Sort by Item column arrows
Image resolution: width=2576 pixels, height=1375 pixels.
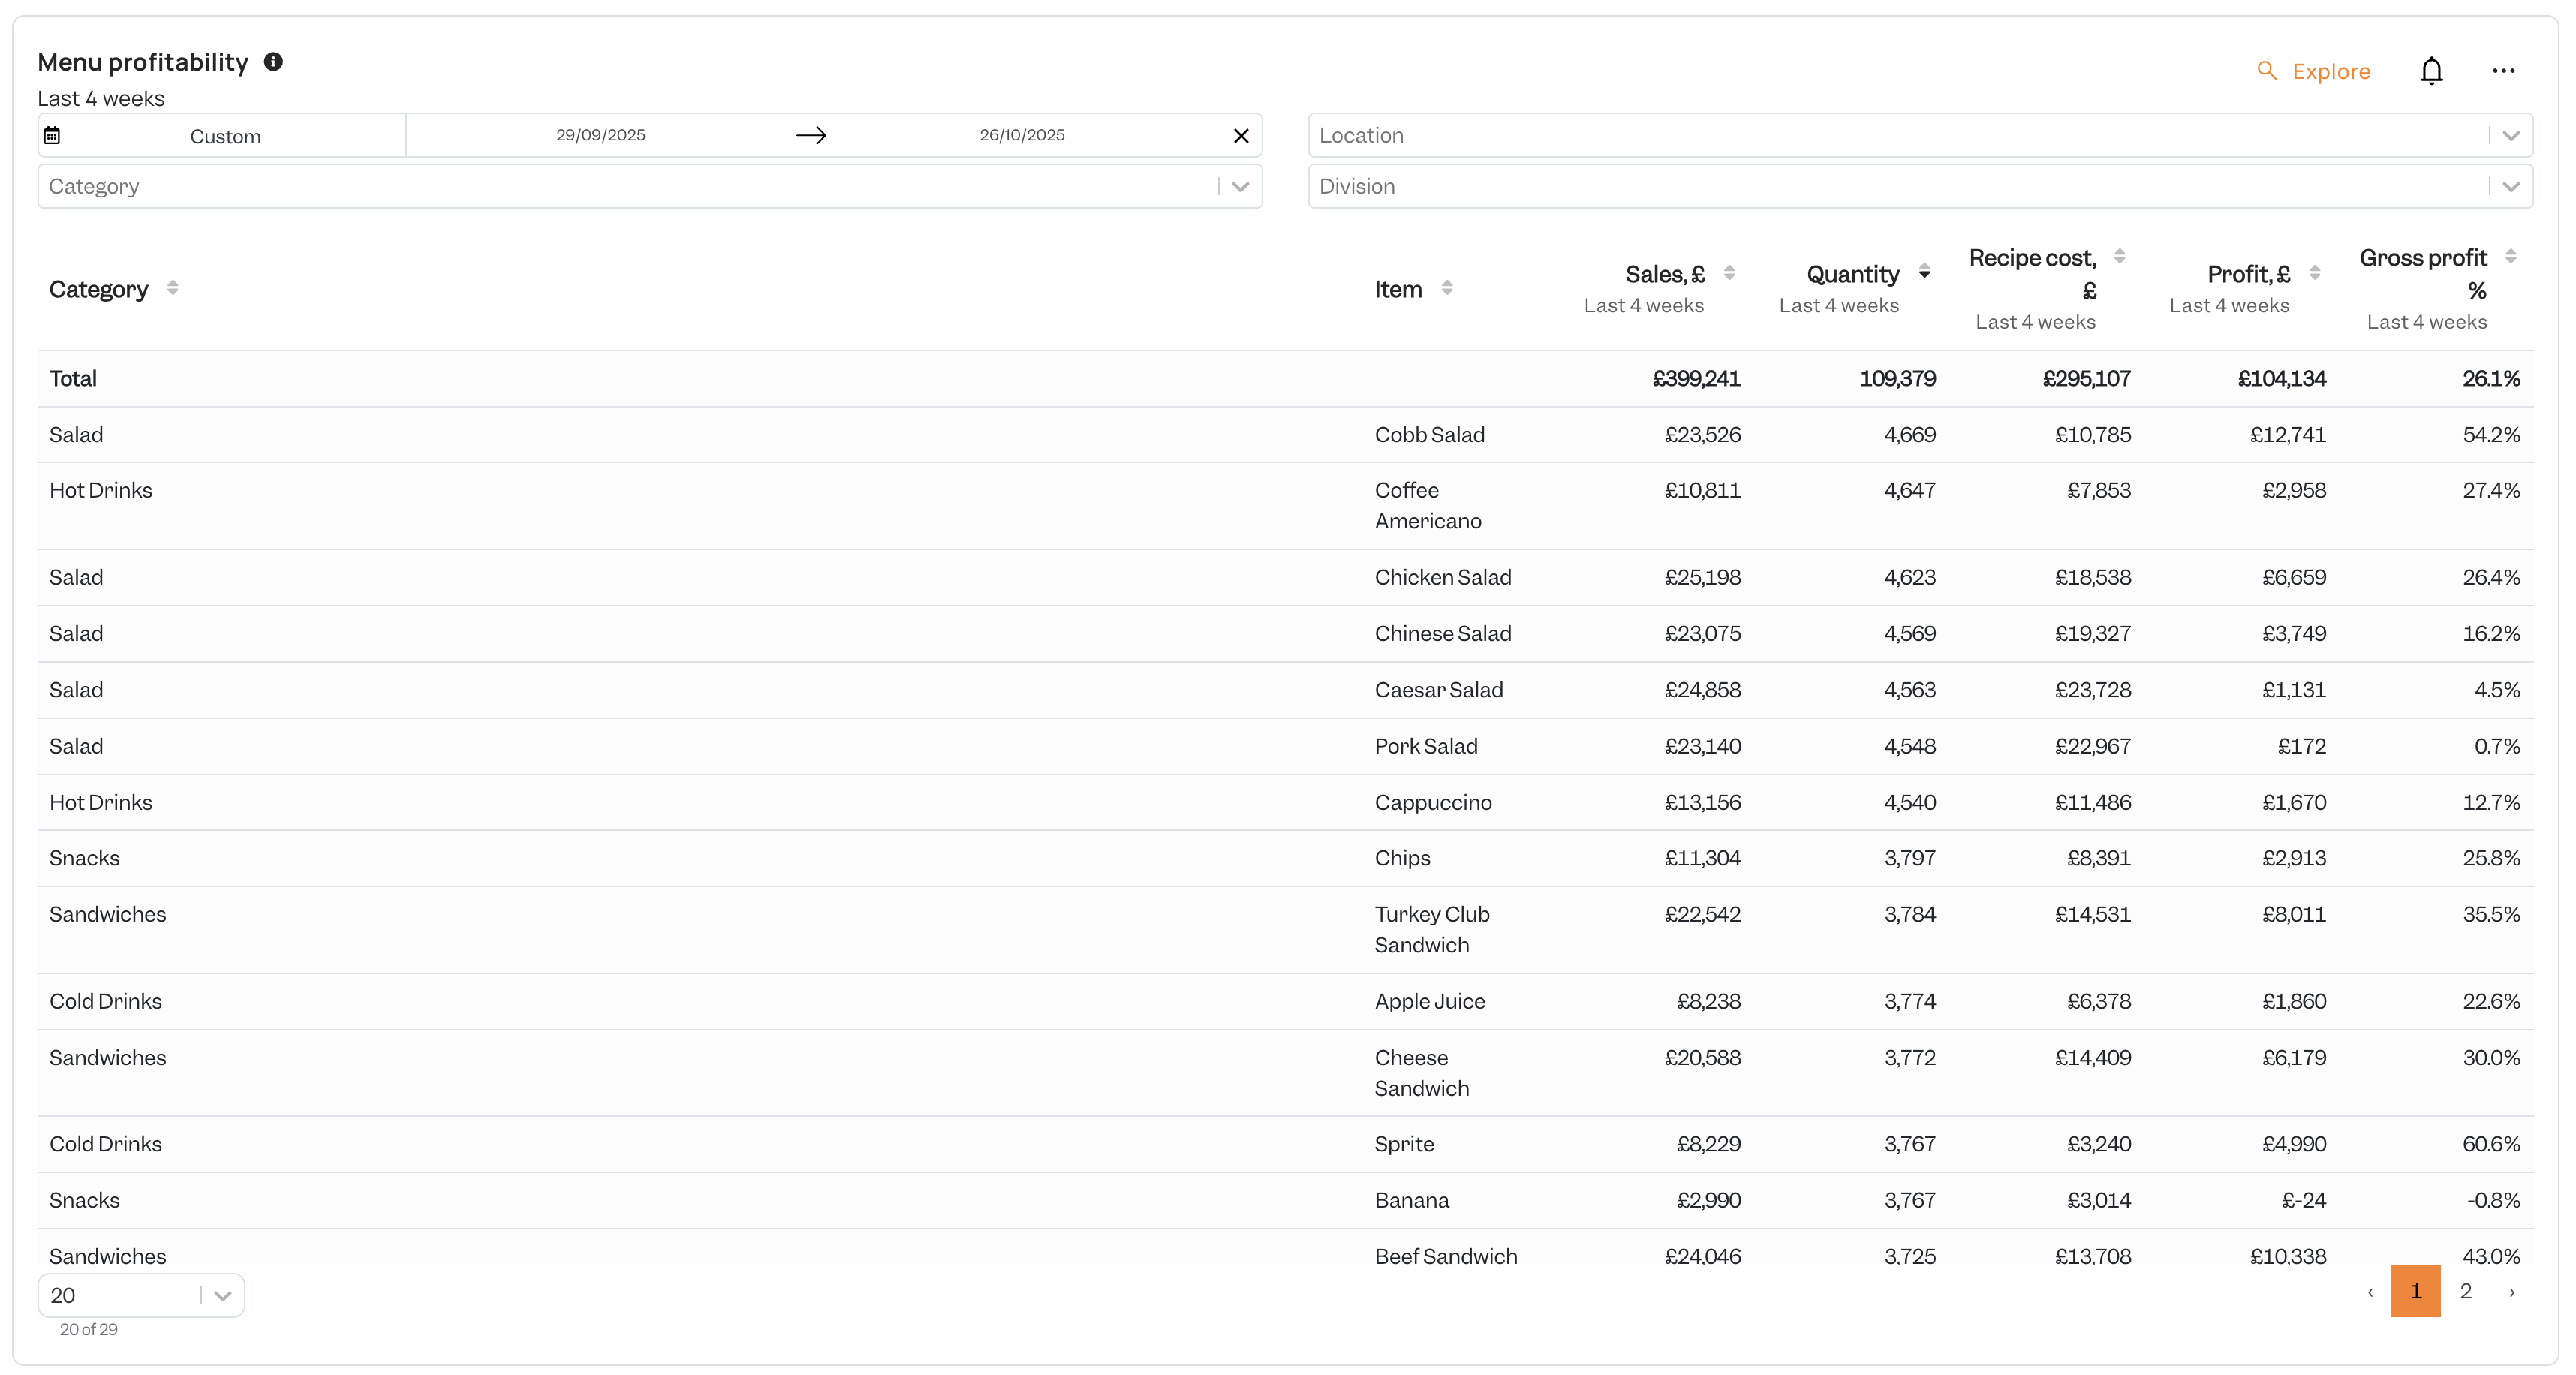[1447, 288]
